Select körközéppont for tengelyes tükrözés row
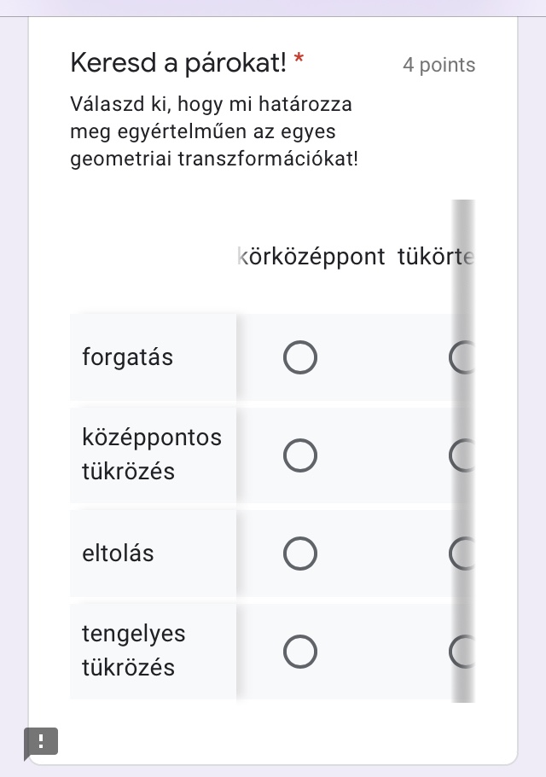 tap(299, 652)
